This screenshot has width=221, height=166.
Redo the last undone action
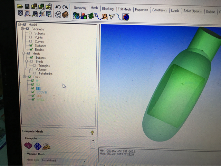pos(65,7)
